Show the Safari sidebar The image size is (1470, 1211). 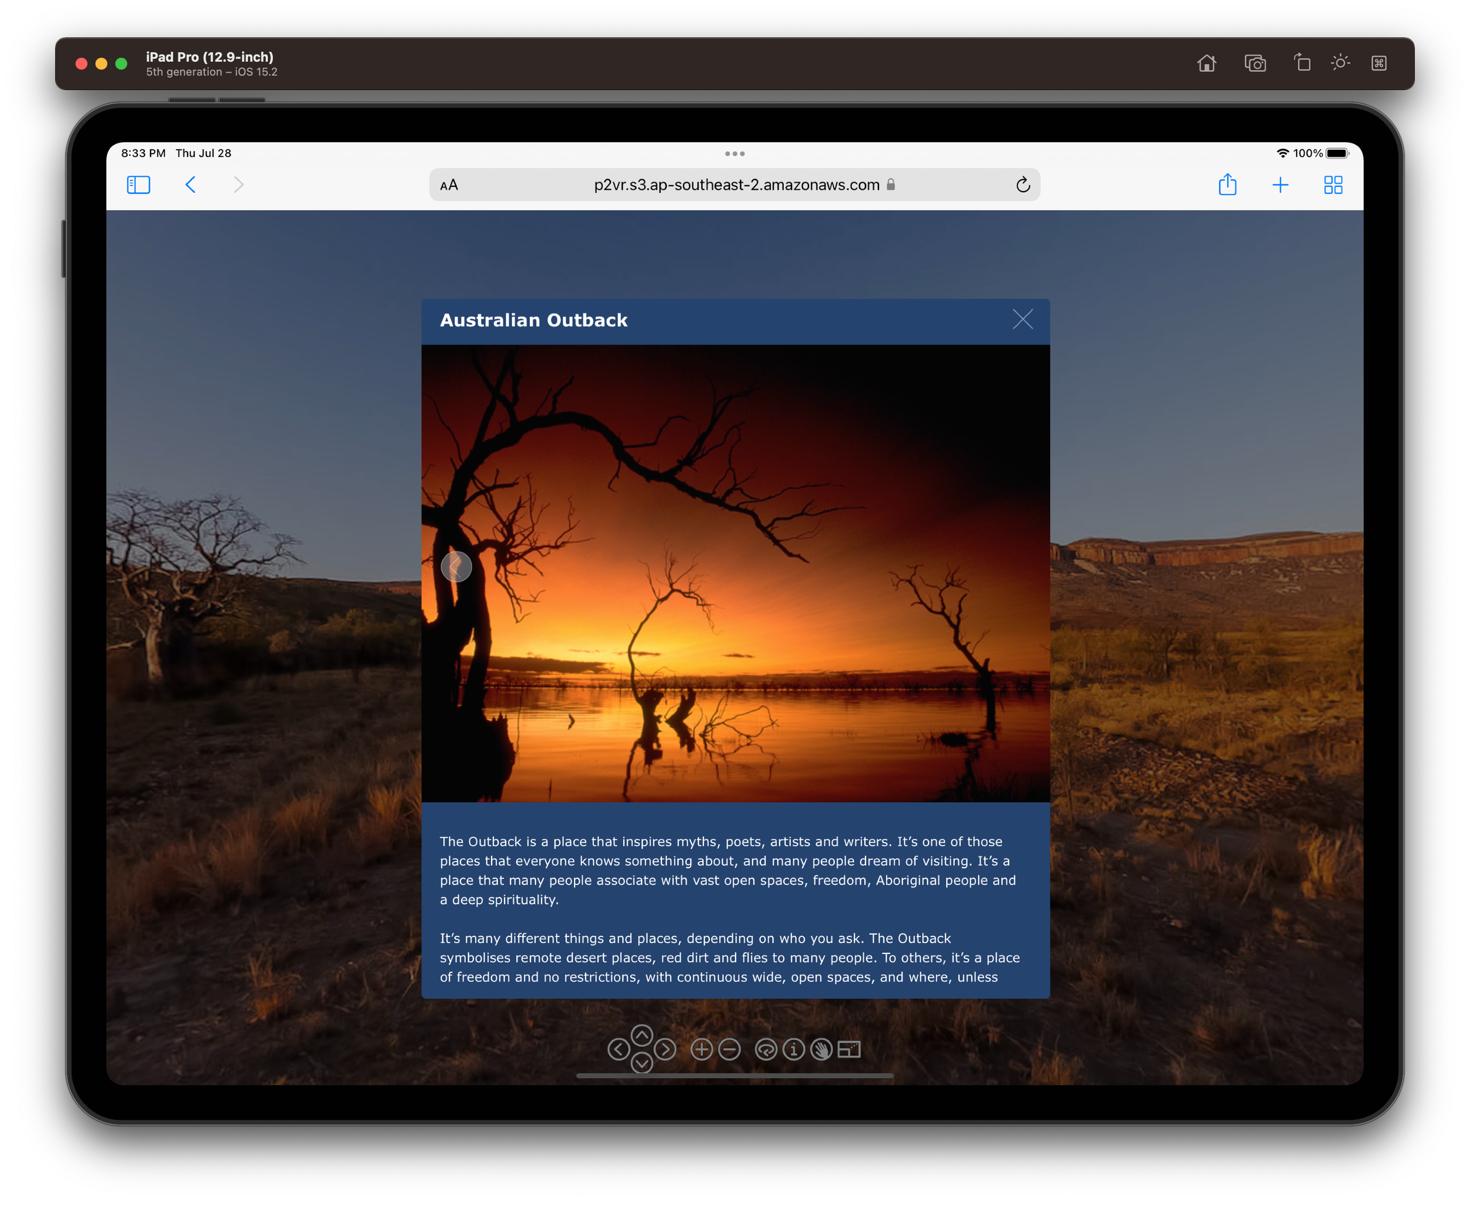(139, 185)
